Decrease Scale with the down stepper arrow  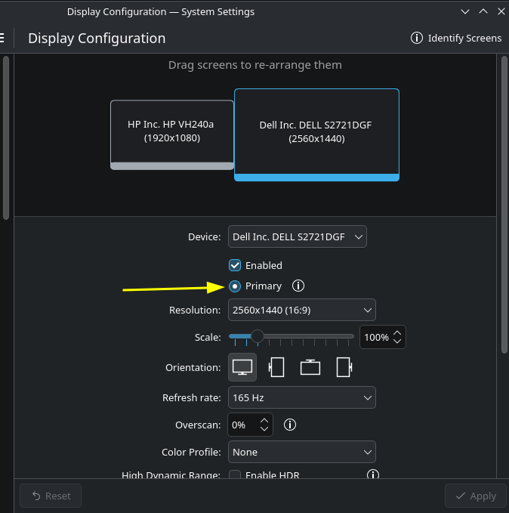pyautogui.click(x=397, y=341)
